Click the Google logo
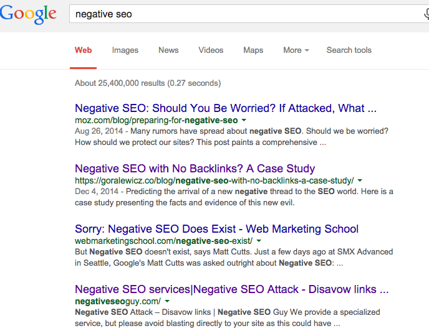429x336 pixels. pyautogui.click(x=28, y=14)
